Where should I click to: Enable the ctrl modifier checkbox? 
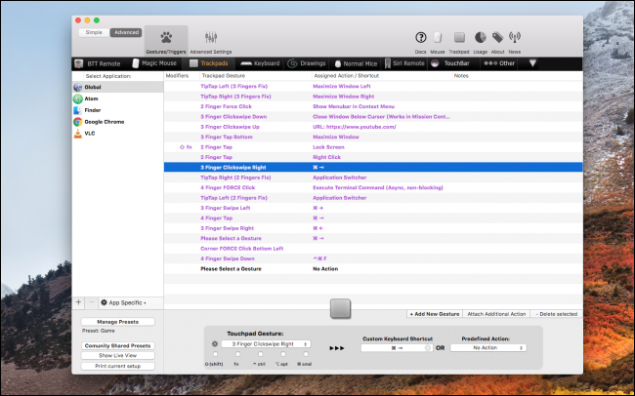tap(261, 354)
